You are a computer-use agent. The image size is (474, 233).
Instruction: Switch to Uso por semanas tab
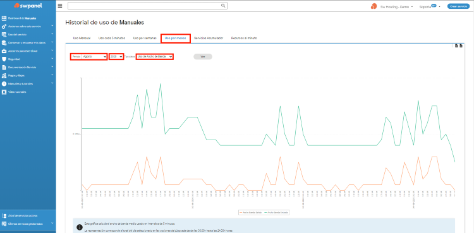pos(145,39)
